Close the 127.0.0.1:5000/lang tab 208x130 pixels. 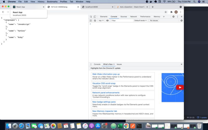78,7
